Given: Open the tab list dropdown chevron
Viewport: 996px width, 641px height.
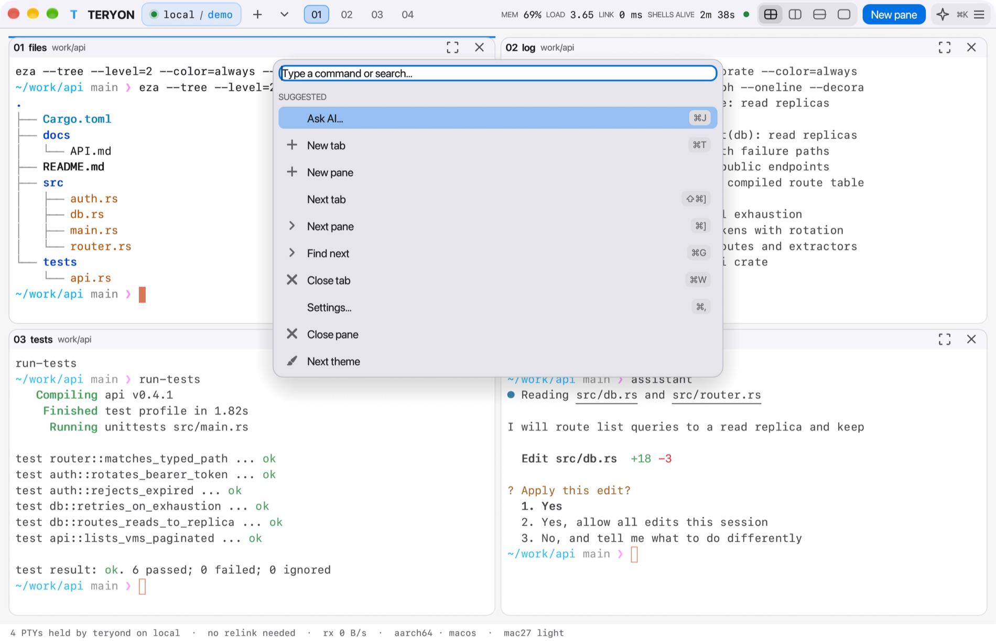Looking at the screenshot, I should pos(284,15).
